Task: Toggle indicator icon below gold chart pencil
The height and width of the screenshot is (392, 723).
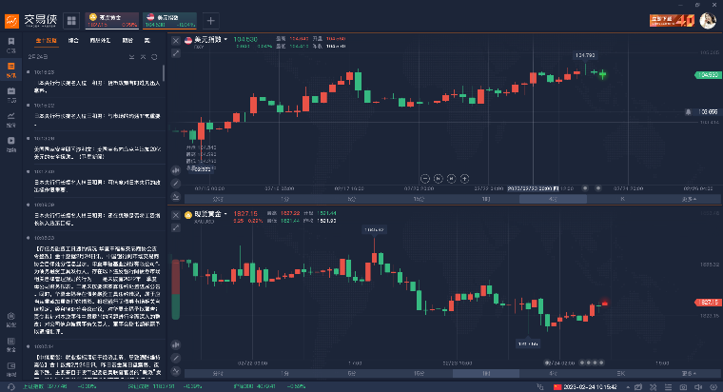Action: pos(176,371)
